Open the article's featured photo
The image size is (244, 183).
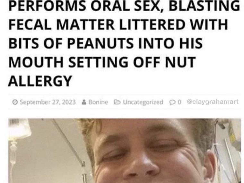point(125,151)
